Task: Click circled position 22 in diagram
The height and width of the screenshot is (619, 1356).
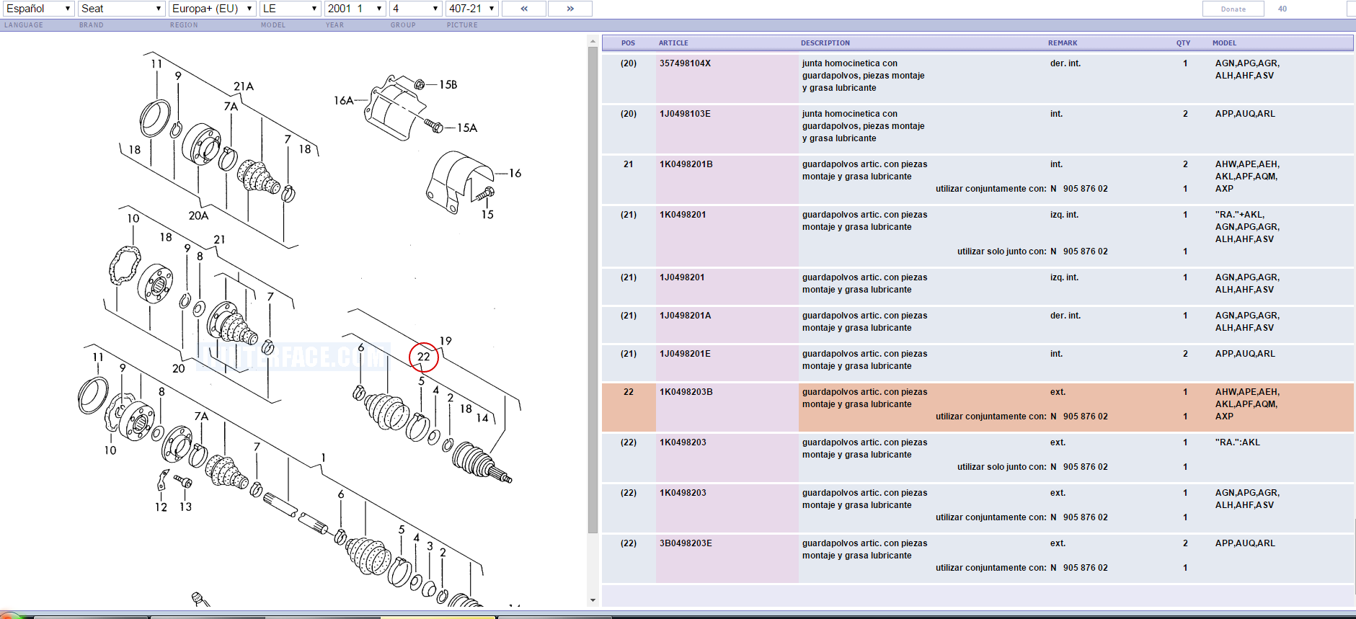Action: 424,357
